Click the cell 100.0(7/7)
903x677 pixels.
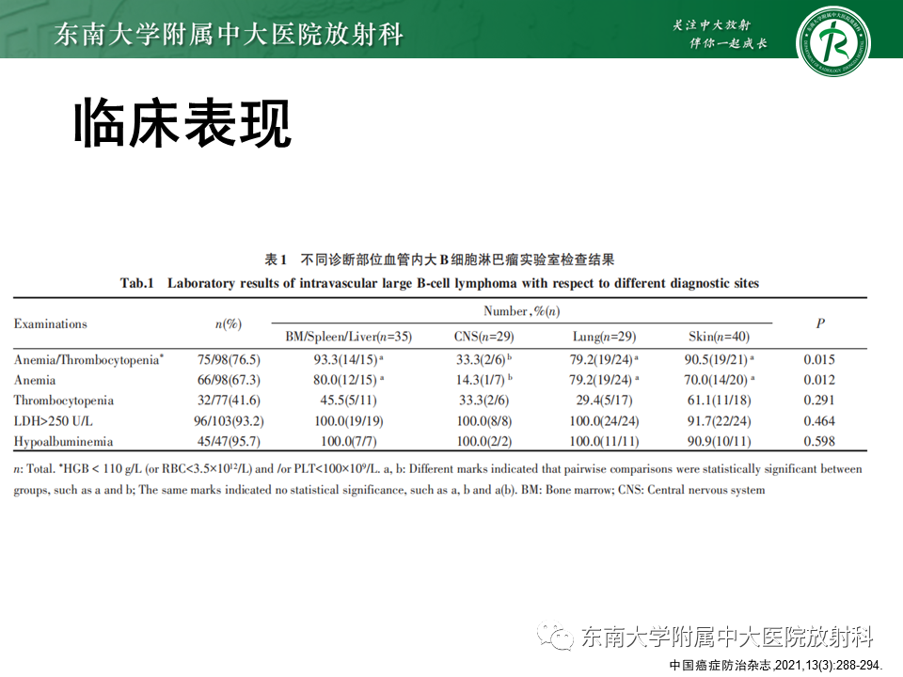pos(348,442)
